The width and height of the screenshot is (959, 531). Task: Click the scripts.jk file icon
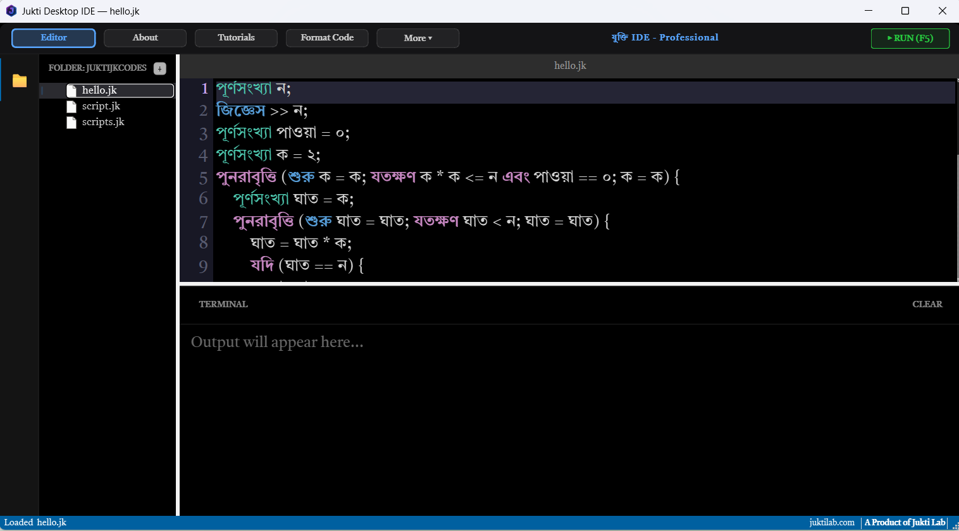click(71, 123)
